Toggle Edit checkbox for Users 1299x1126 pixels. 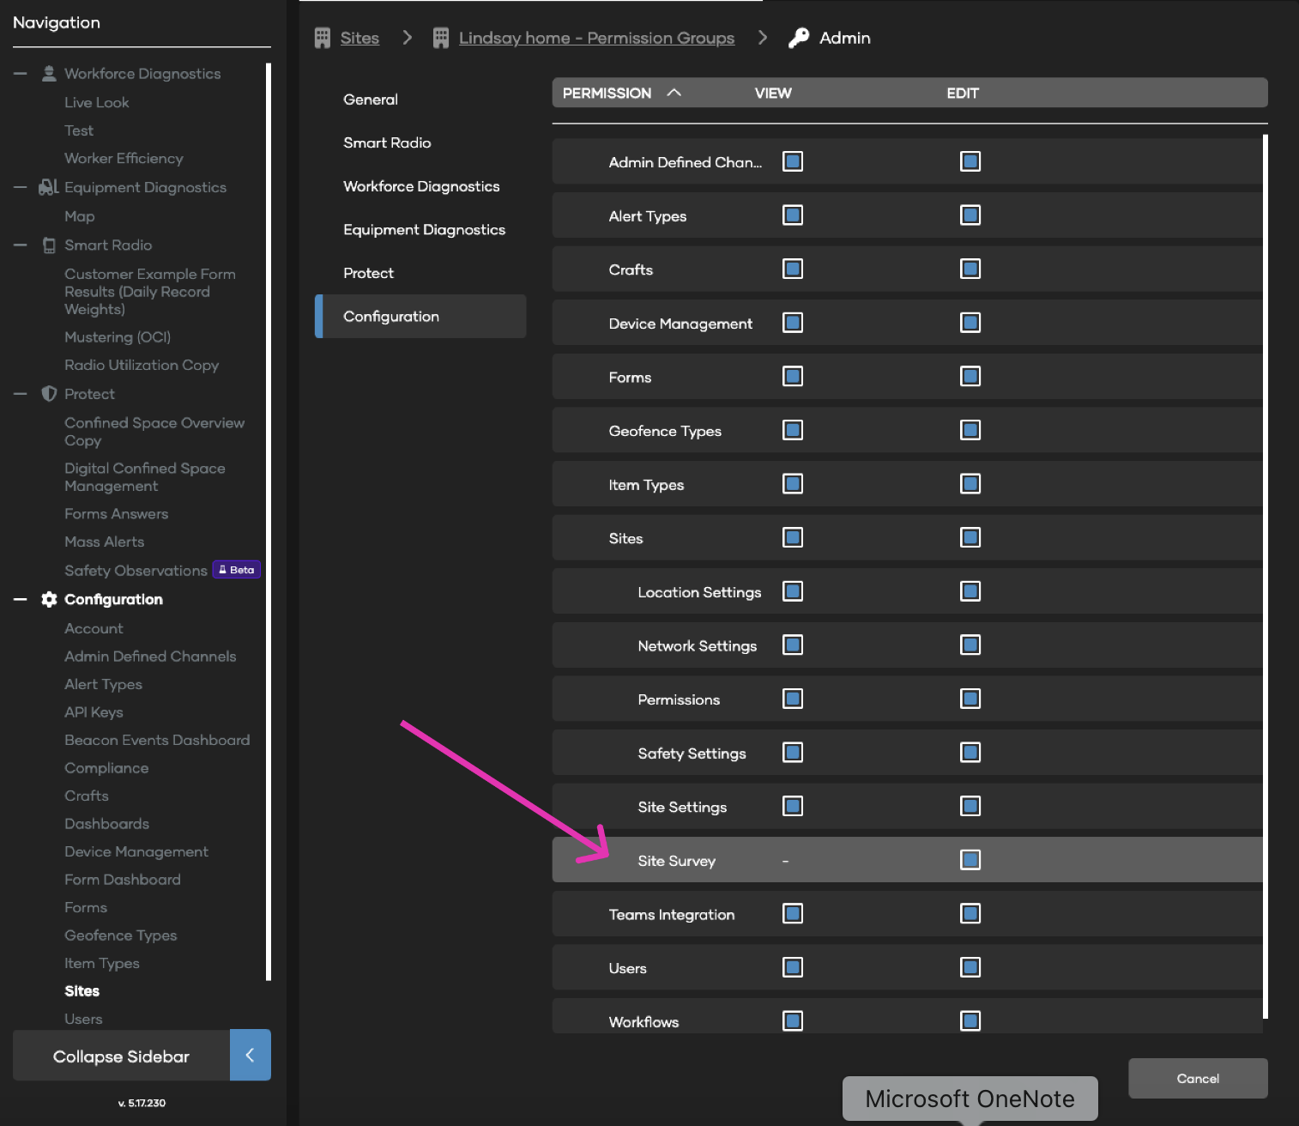tap(970, 968)
